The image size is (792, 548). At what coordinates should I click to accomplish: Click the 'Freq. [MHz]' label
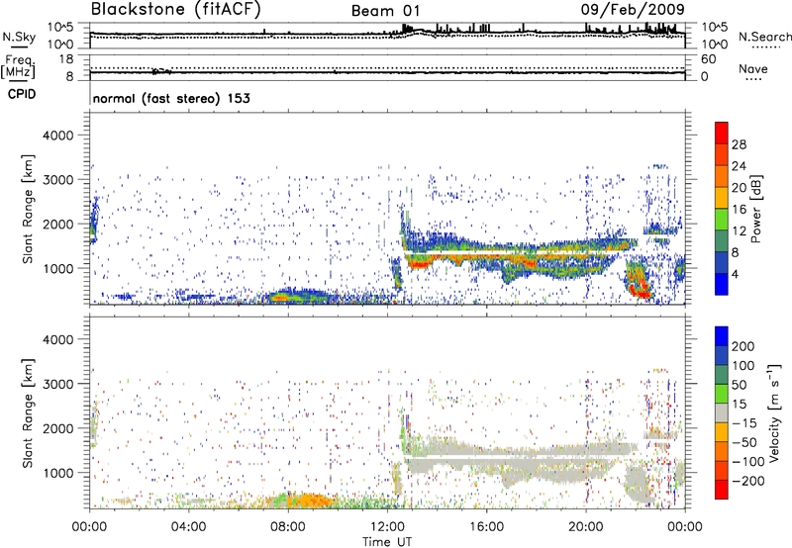tap(18, 67)
